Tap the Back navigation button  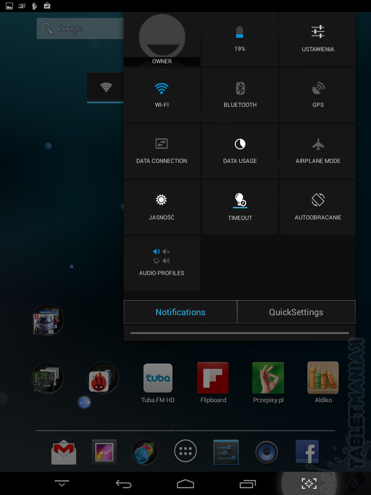123,483
